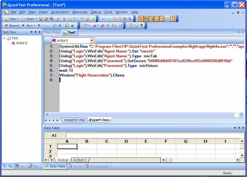Viewport: 247px width, 177px height.
Task: Click the pink Insert step icon
Action: tap(94, 25)
